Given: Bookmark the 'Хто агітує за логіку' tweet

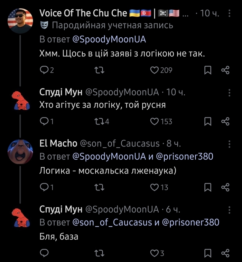Looking at the screenshot, I should (x=208, y=121).
